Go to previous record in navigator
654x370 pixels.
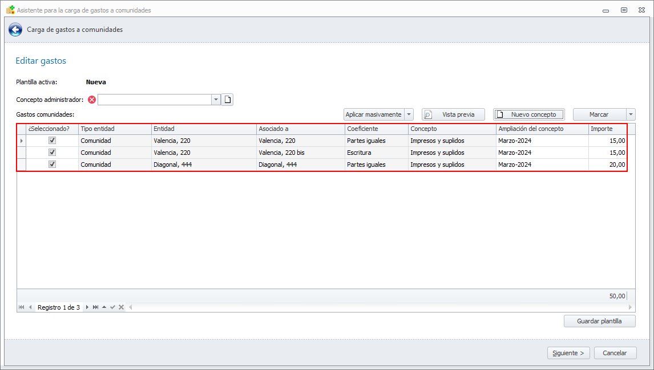click(x=30, y=307)
